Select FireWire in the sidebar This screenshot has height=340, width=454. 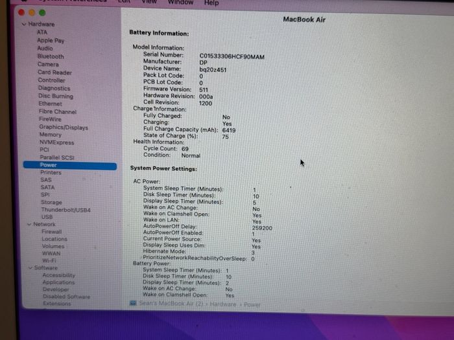click(50, 119)
